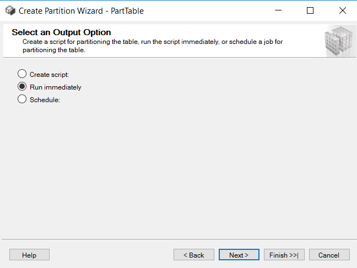Click the window title "Create Partition Wizard - PartTable"
The height and width of the screenshot is (268, 357).
pos(81,11)
